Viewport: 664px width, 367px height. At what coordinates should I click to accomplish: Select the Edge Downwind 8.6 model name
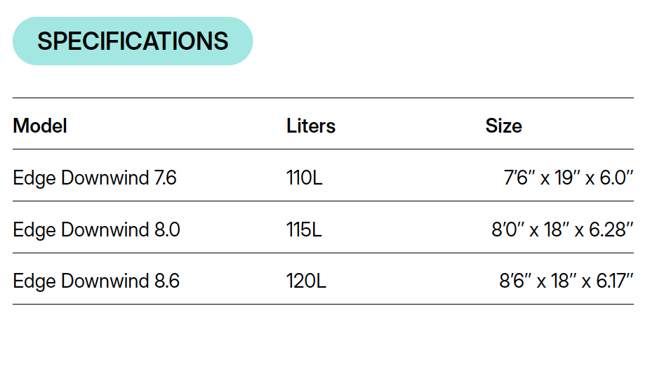[96, 281]
